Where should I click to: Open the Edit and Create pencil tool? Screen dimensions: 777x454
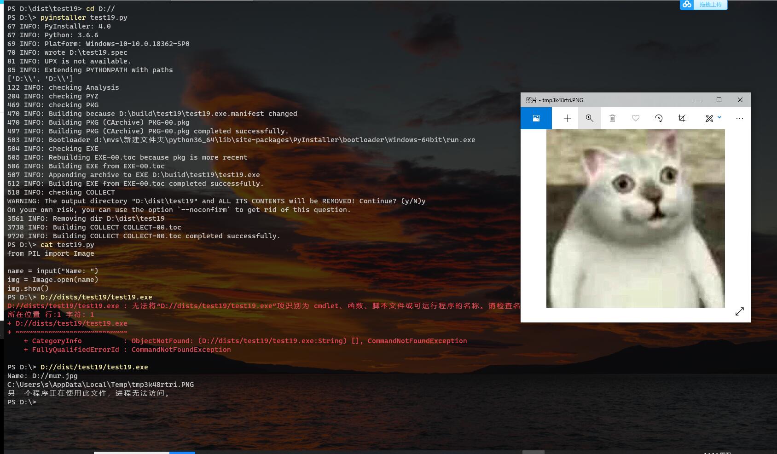pos(709,119)
